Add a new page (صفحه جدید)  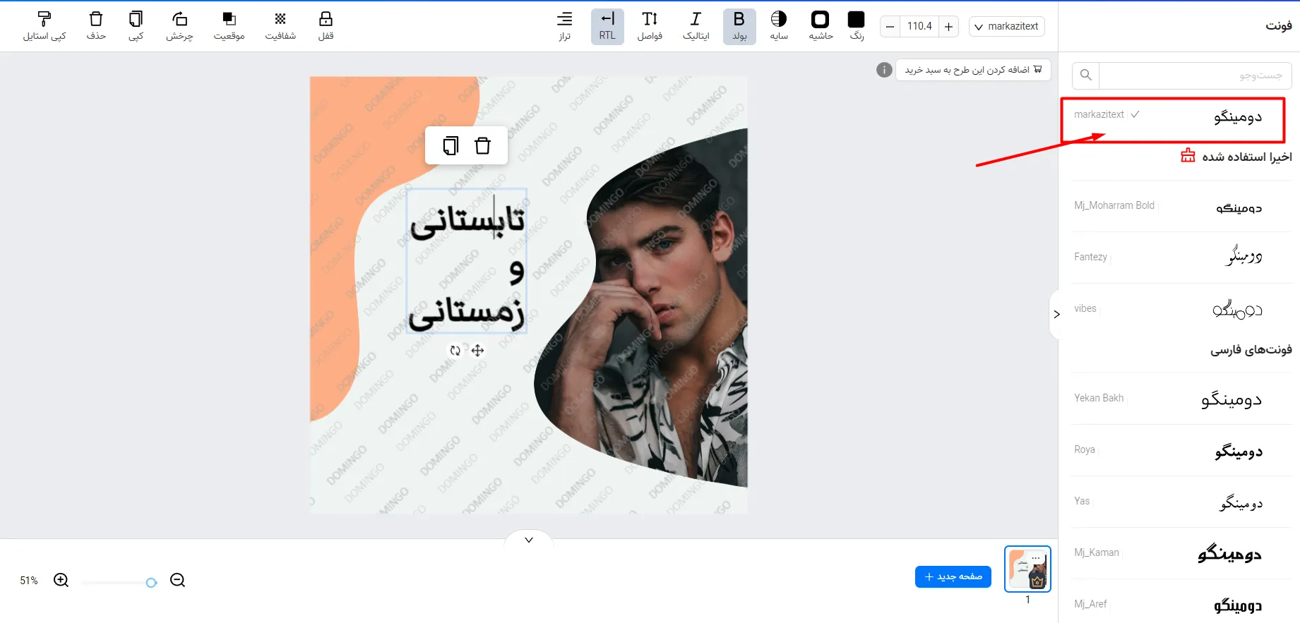point(953,576)
